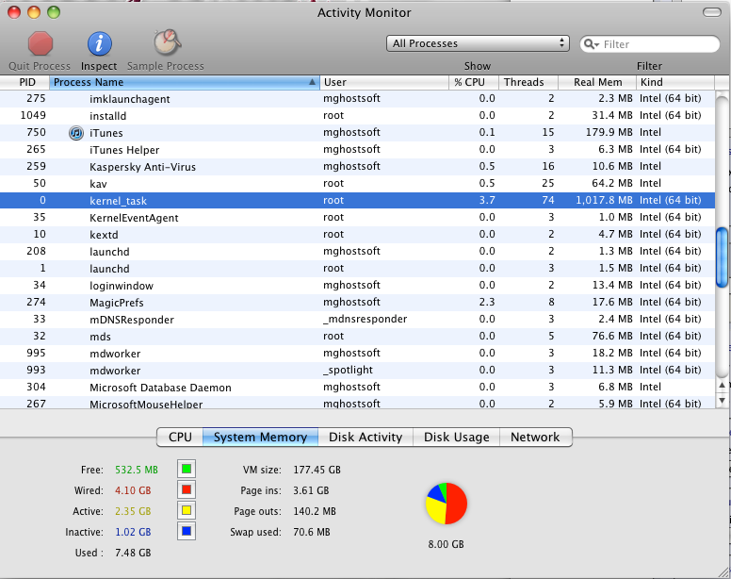
Task: Sort by the Real Mem column header
Action: pyautogui.click(x=597, y=82)
